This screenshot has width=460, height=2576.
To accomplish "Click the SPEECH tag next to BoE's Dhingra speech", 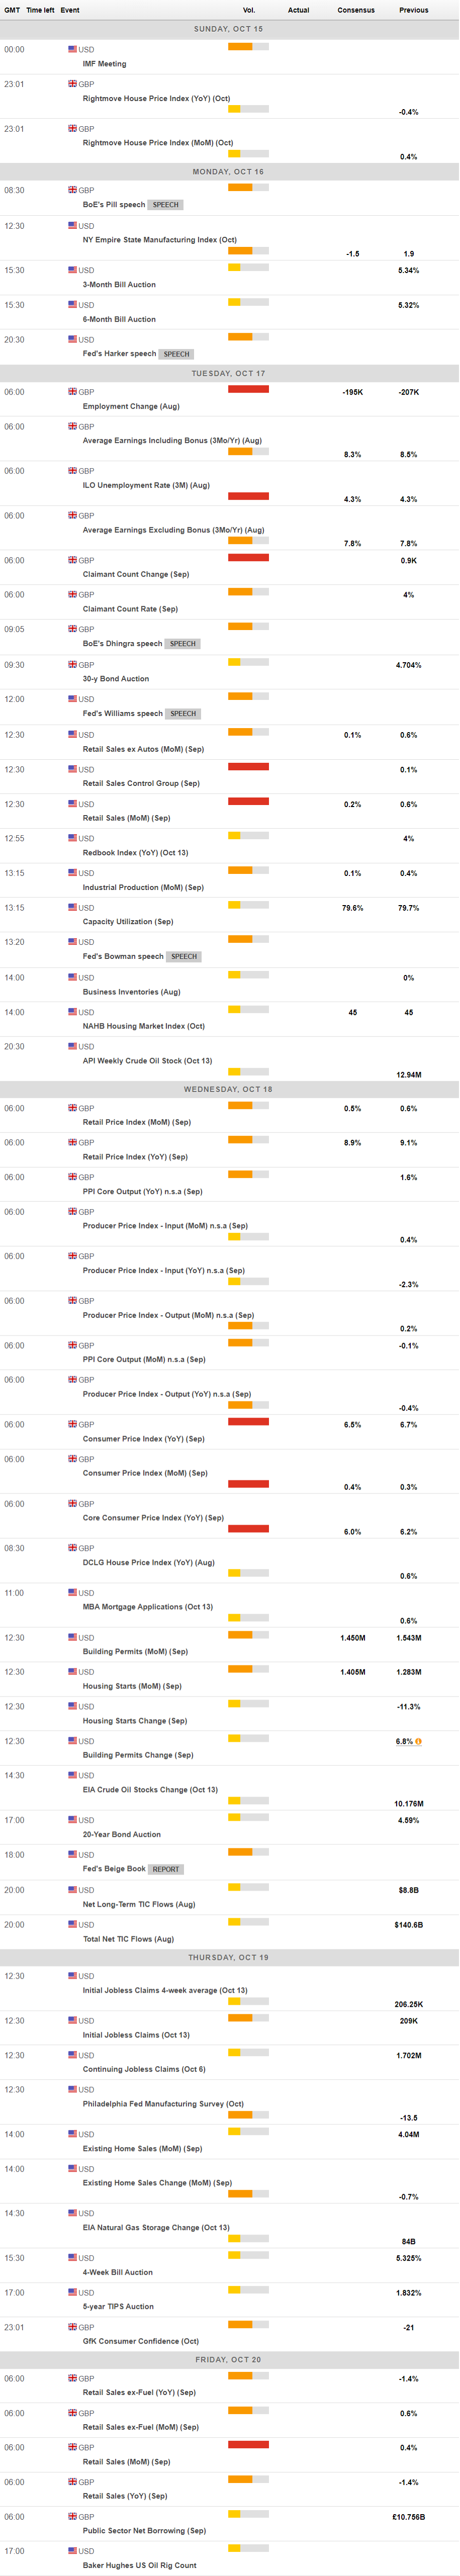I will coord(183,644).
